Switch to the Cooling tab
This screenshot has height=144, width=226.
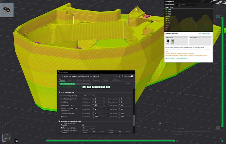coord(71,80)
